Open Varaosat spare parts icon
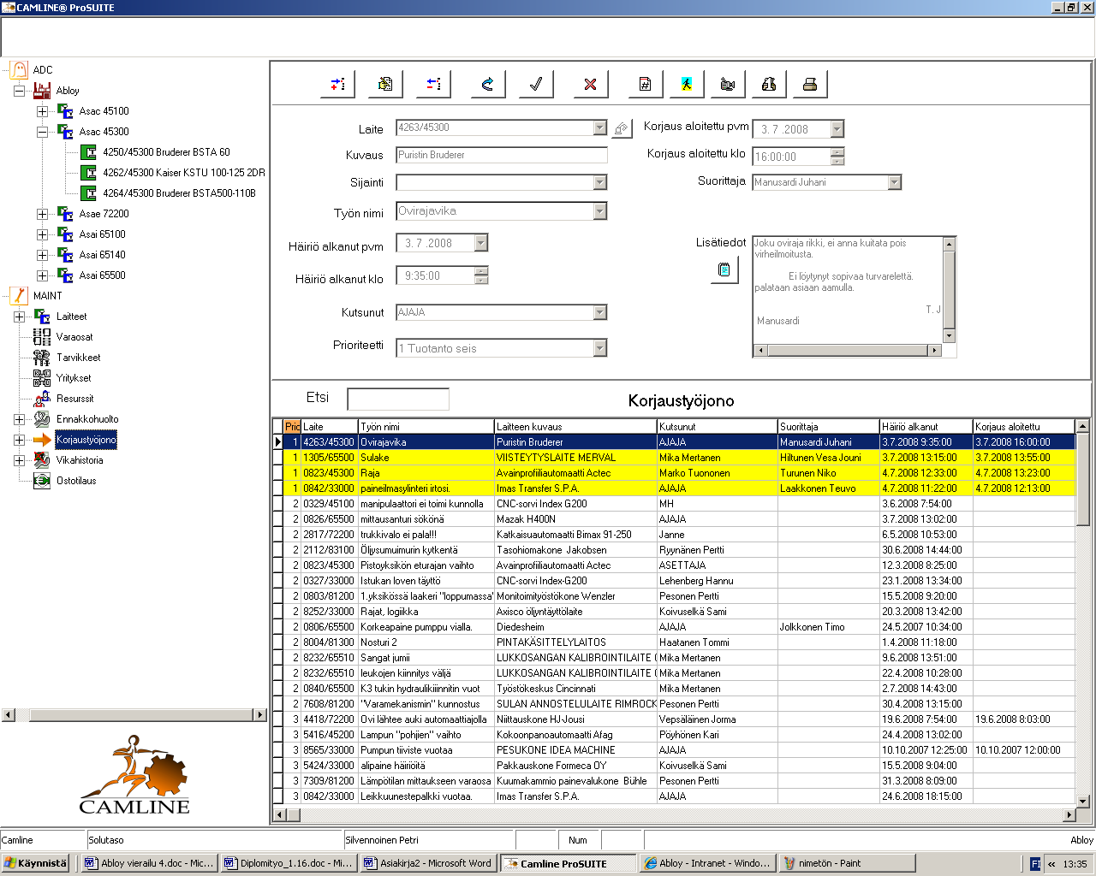Screen dimensions: 1096x876 [x=42, y=337]
